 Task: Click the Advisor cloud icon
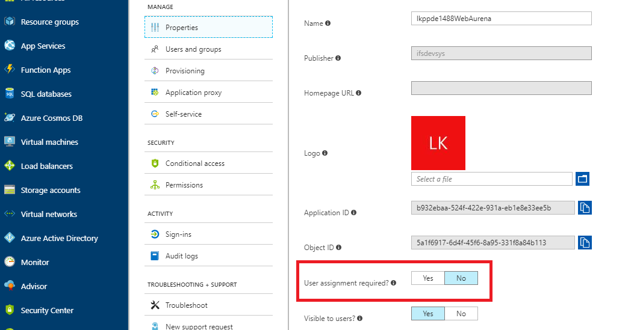10,286
